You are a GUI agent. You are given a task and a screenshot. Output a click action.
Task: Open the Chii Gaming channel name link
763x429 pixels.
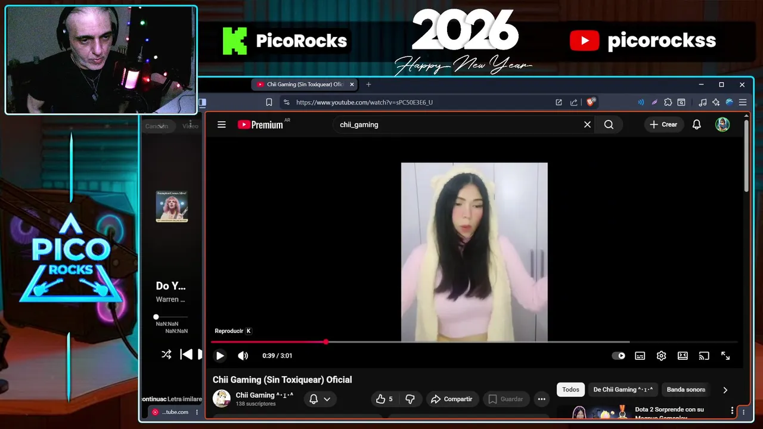point(264,395)
